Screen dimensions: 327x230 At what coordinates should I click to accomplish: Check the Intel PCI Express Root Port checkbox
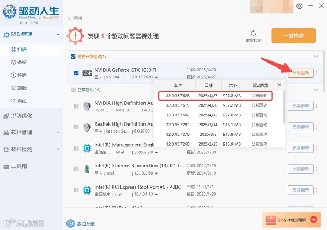76,190
